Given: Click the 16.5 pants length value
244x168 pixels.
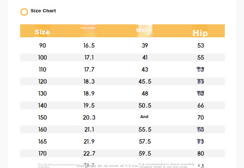Looking at the screenshot, I should (x=89, y=45).
